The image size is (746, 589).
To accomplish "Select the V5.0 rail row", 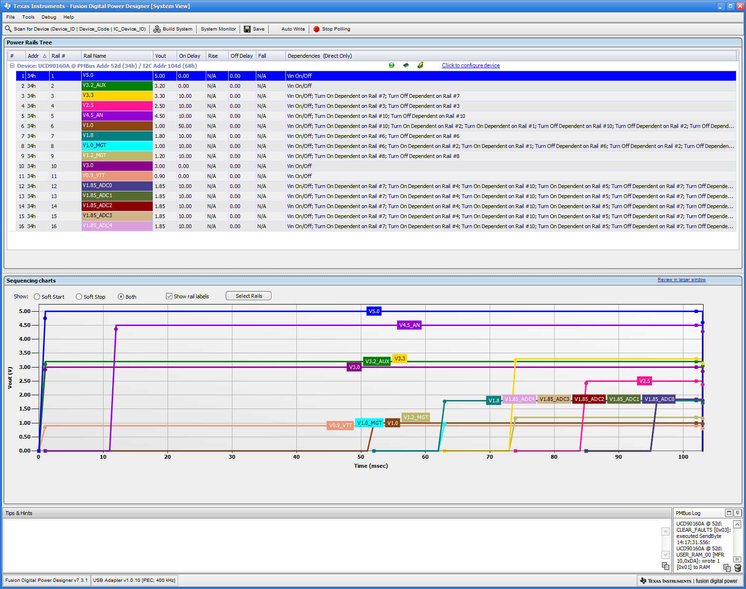I will pyautogui.click(x=376, y=76).
